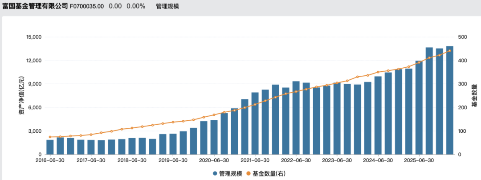Screen dimensions: 481x180
Task: Click the orange line marker at 2020-06-30
Action: (x=214, y=115)
